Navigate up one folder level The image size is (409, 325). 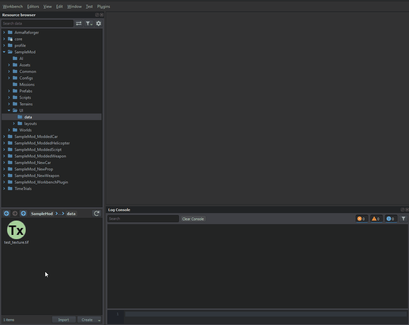tap(23, 213)
